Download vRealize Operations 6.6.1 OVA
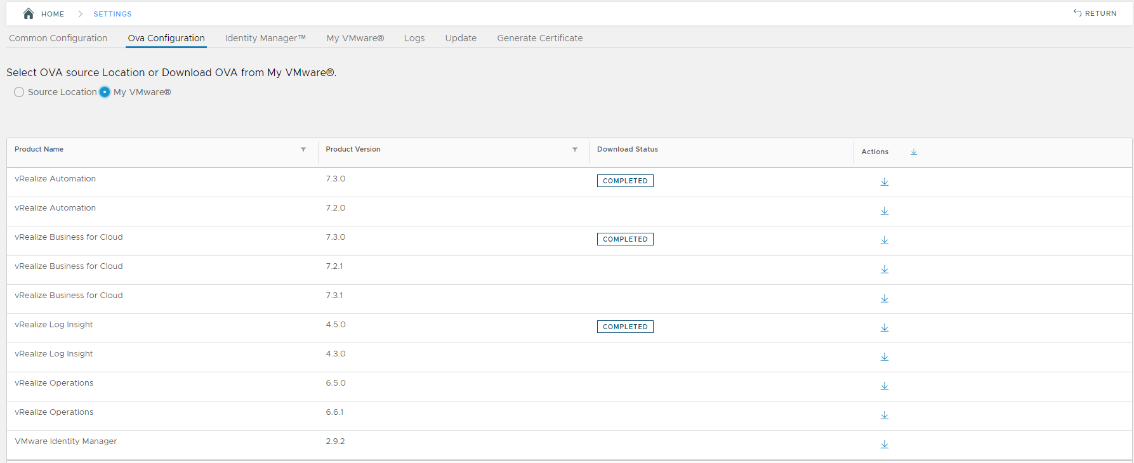 point(884,415)
